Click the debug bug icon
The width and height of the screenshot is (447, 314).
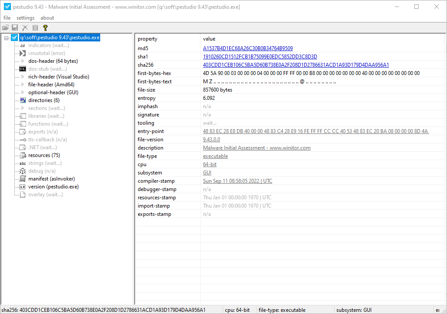tap(23, 171)
